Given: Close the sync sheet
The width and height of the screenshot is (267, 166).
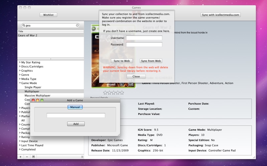Looking at the screenshot, I should point(136,76).
